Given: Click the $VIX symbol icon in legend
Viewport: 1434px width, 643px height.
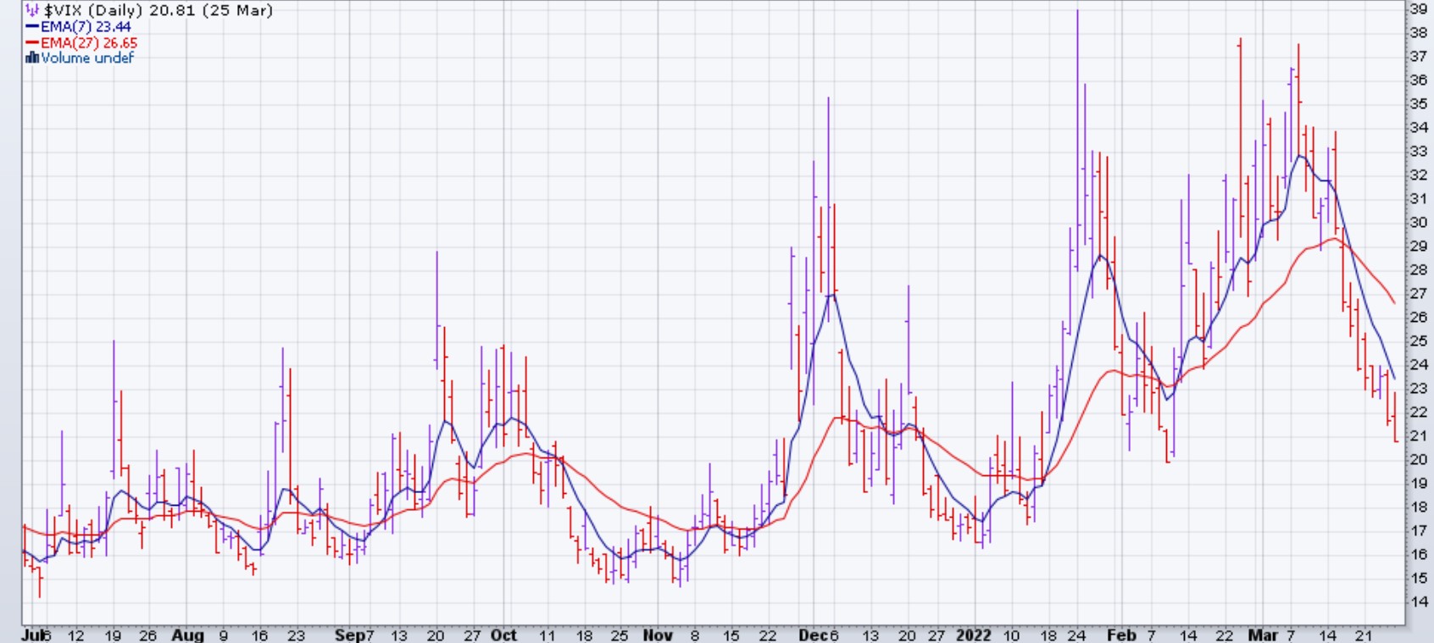Looking at the screenshot, I should (32, 11).
